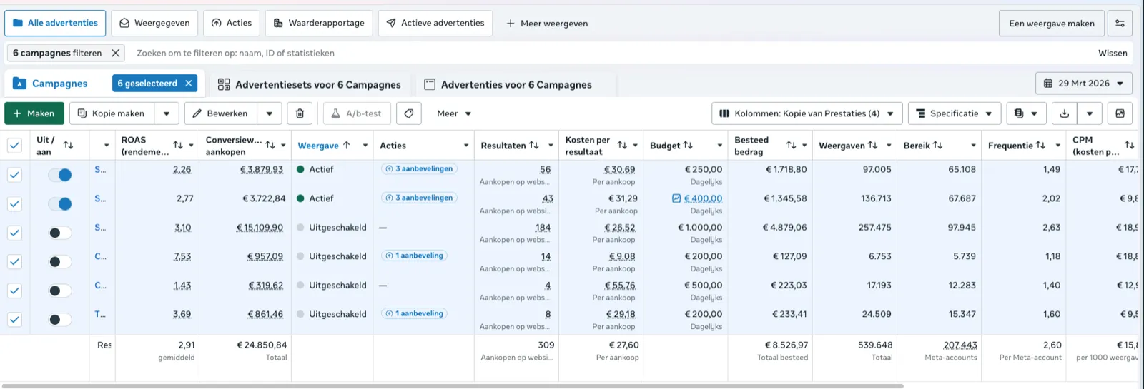Click Een weergave maken button
Viewport: 1144px width, 389px height.
(1051, 24)
